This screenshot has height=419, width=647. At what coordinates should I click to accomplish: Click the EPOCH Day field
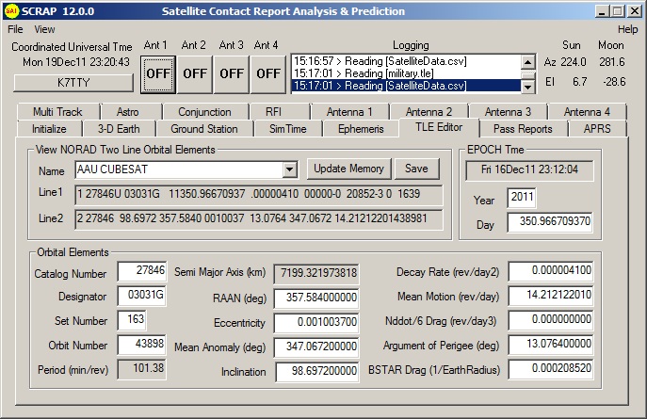[550, 222]
